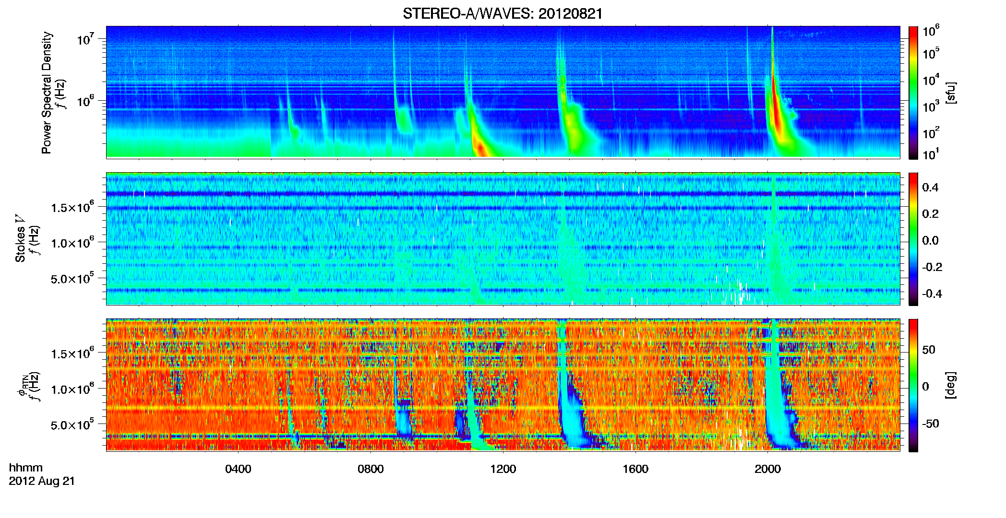
Task: Select the [deg] colorbar unit label
Action: coord(951,385)
